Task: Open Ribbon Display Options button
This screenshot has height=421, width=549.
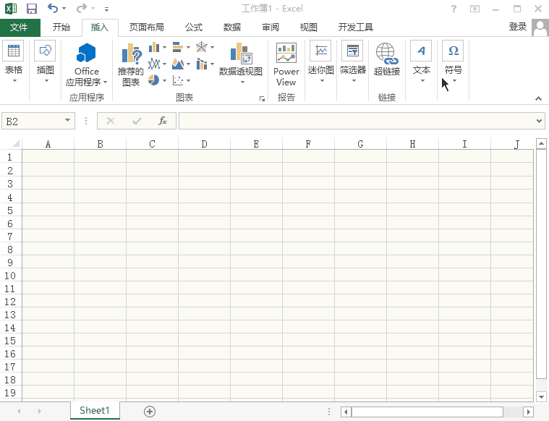Action: point(474,9)
